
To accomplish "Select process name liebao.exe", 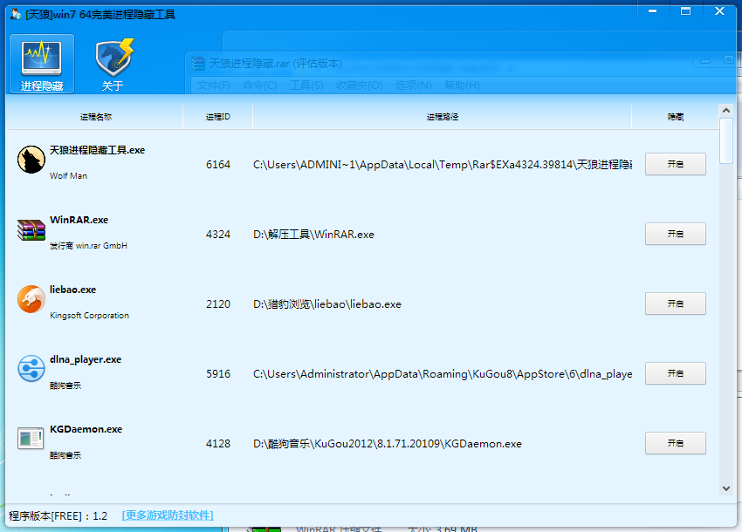I will pos(72,290).
